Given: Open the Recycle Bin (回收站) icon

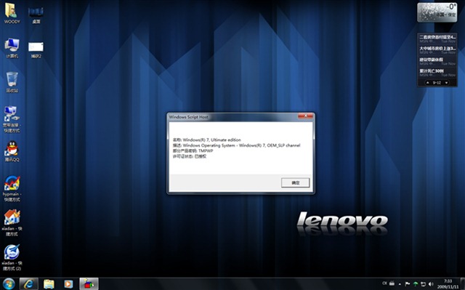Looking at the screenshot, I should 12,82.
